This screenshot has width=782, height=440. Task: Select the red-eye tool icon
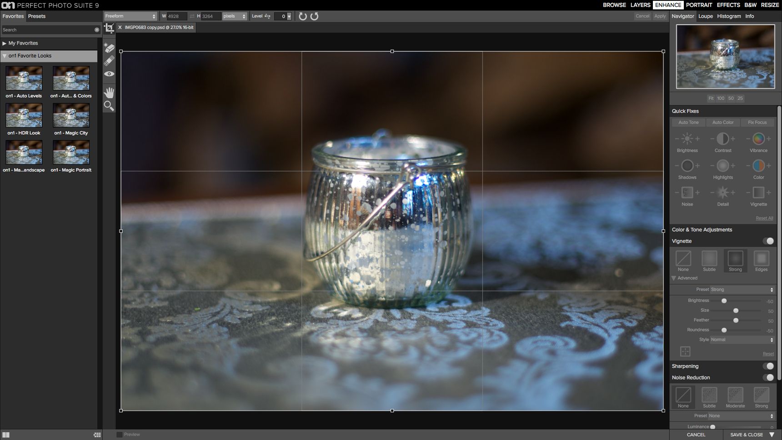pos(109,74)
